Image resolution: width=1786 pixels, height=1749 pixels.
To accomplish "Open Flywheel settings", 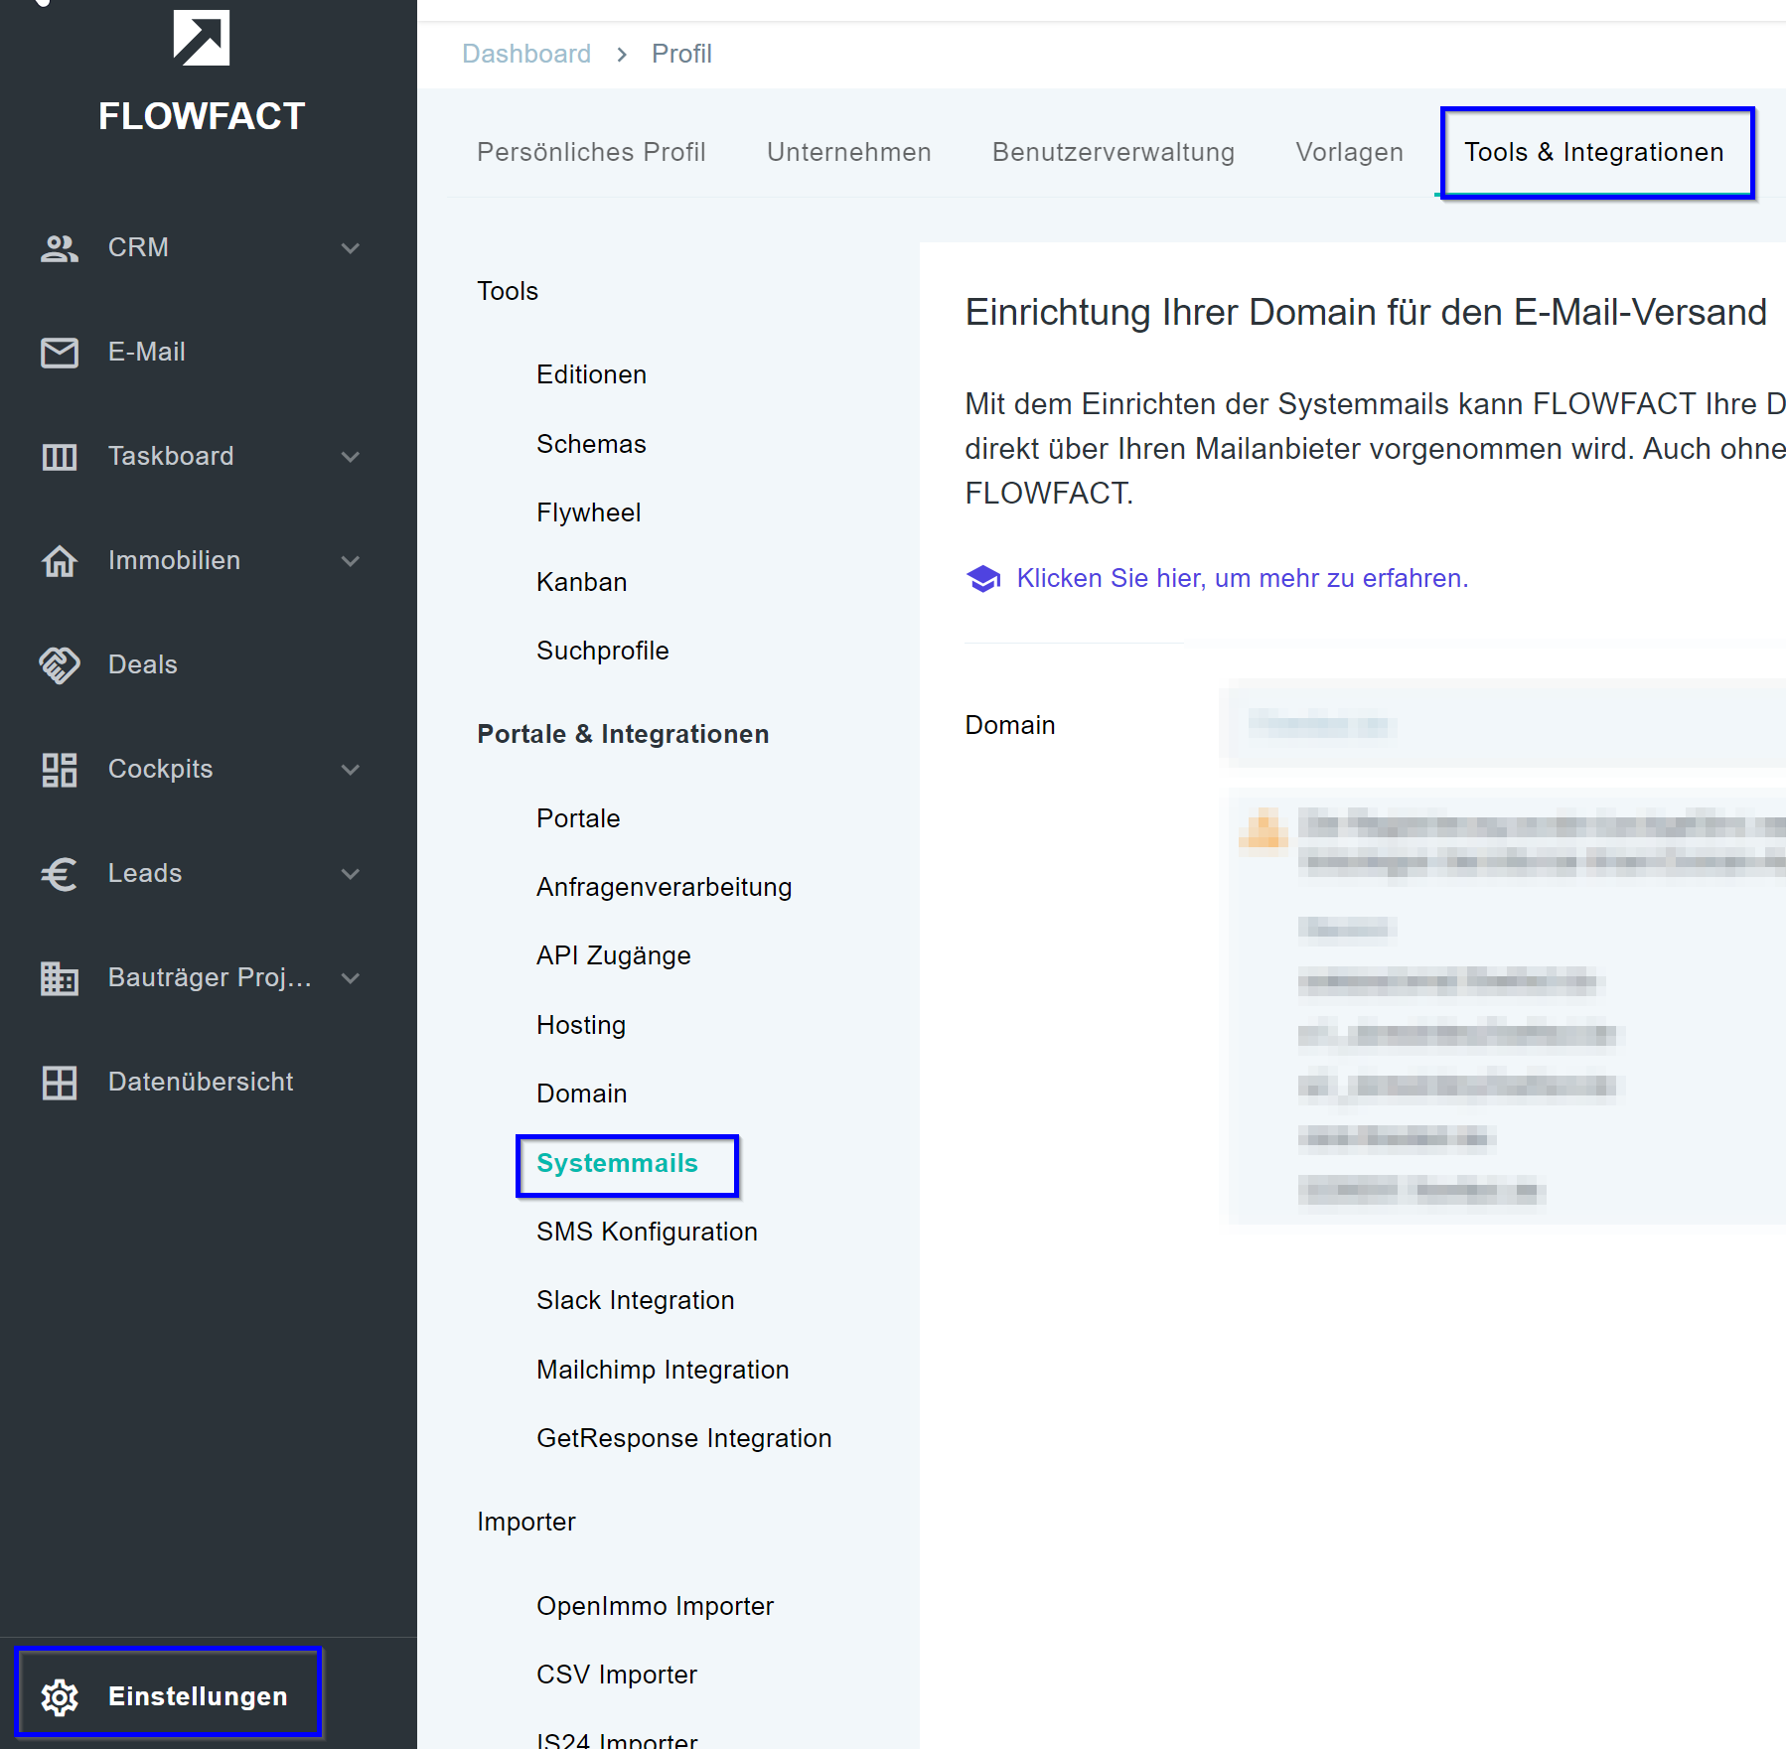I will coord(588,512).
